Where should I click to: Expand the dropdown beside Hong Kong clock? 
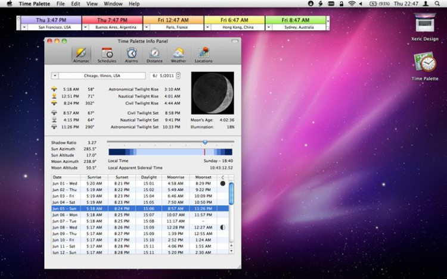(x=209, y=27)
